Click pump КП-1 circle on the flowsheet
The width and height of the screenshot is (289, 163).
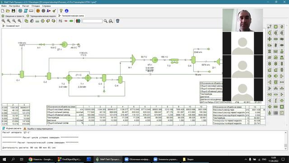pos(155,60)
